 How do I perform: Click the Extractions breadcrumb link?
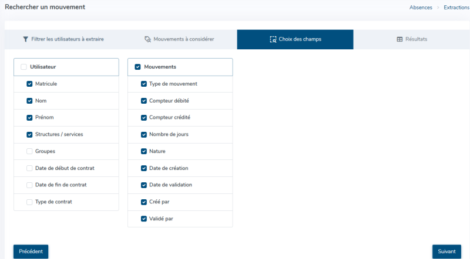456,7
